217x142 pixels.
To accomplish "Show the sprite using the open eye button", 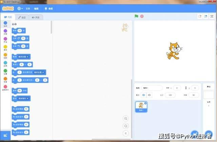I will (x=144, y=95).
